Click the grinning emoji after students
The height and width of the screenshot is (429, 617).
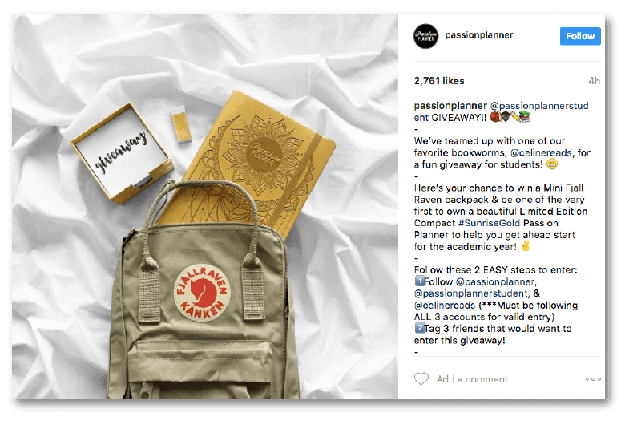[552, 164]
